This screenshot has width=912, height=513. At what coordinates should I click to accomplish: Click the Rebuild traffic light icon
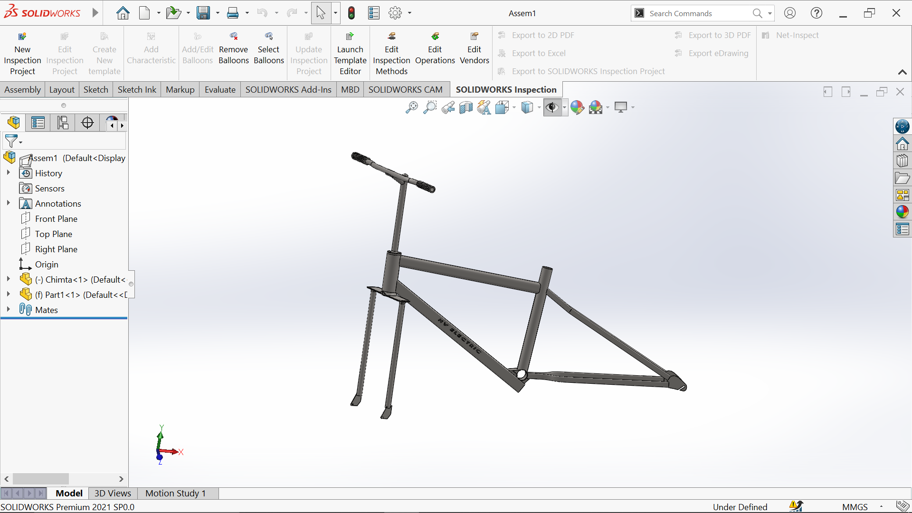click(x=351, y=13)
